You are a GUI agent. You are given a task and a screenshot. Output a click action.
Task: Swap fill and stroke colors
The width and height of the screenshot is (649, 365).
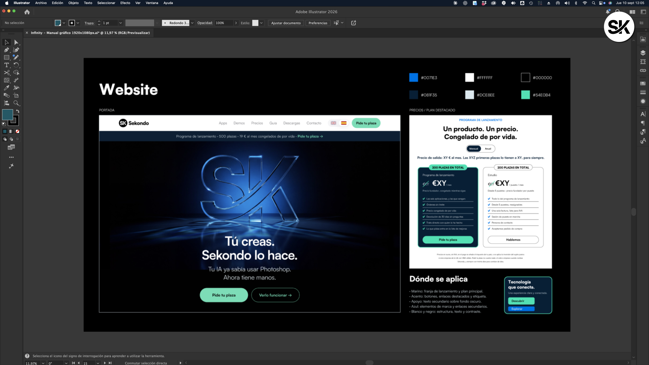(18, 111)
